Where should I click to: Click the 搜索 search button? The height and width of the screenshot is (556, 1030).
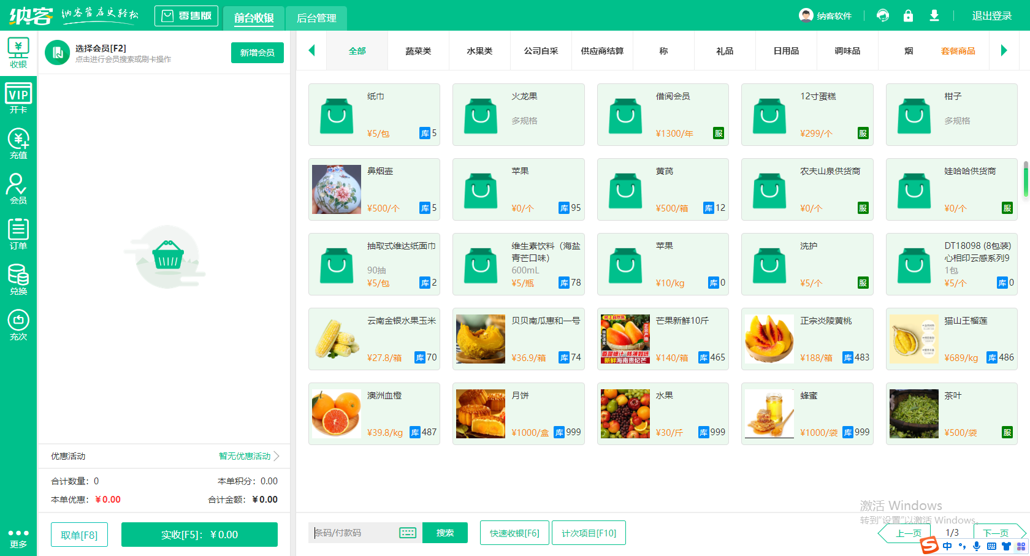pos(445,533)
